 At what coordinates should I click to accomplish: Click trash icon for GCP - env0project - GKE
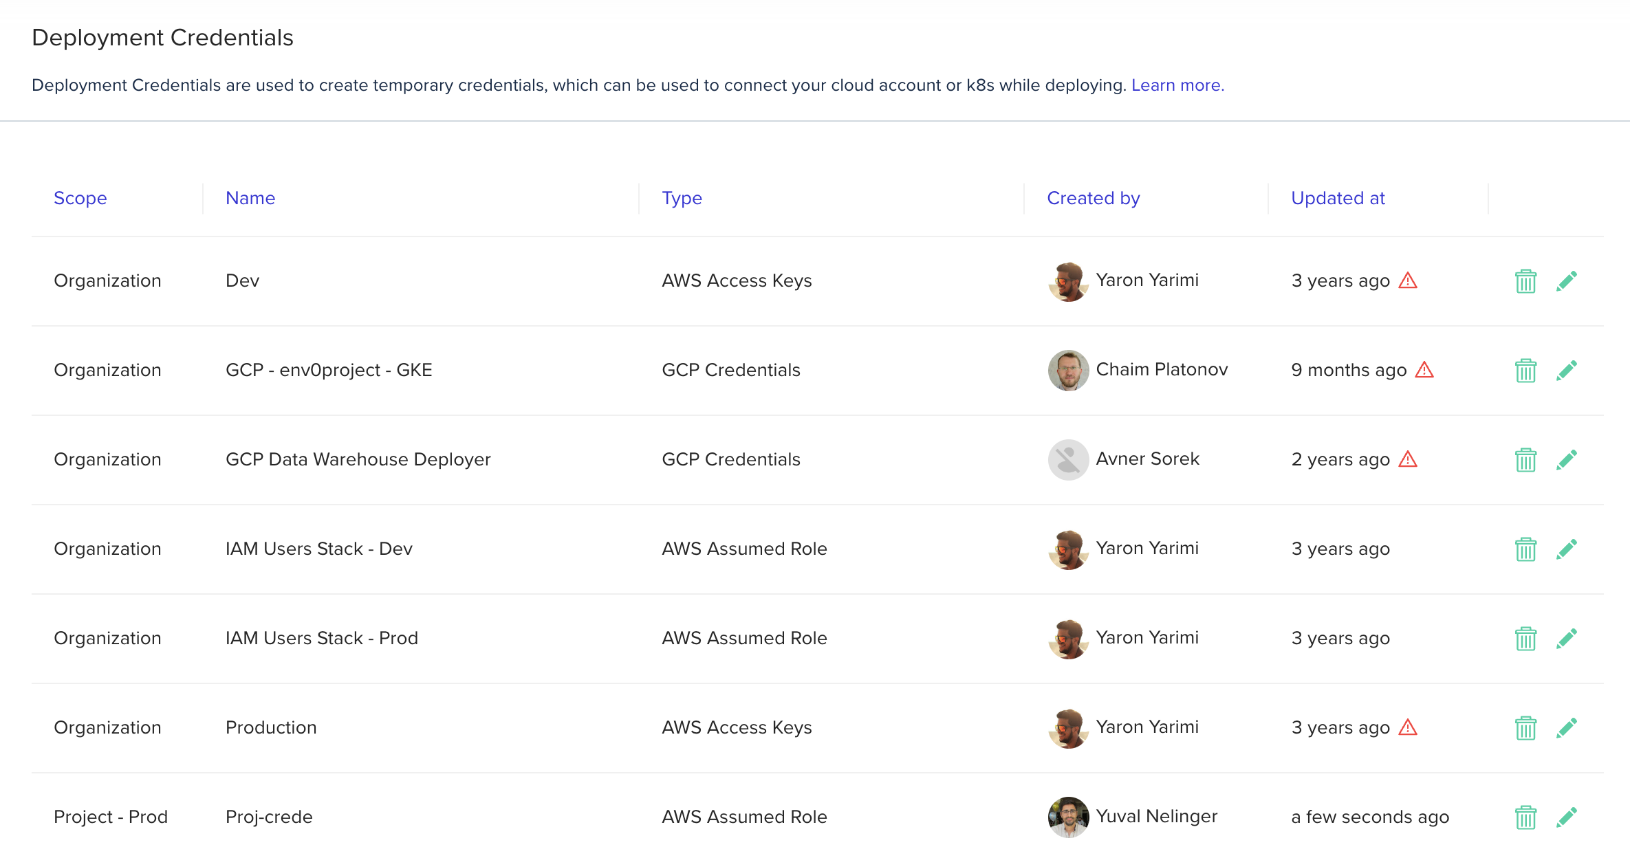(x=1525, y=371)
